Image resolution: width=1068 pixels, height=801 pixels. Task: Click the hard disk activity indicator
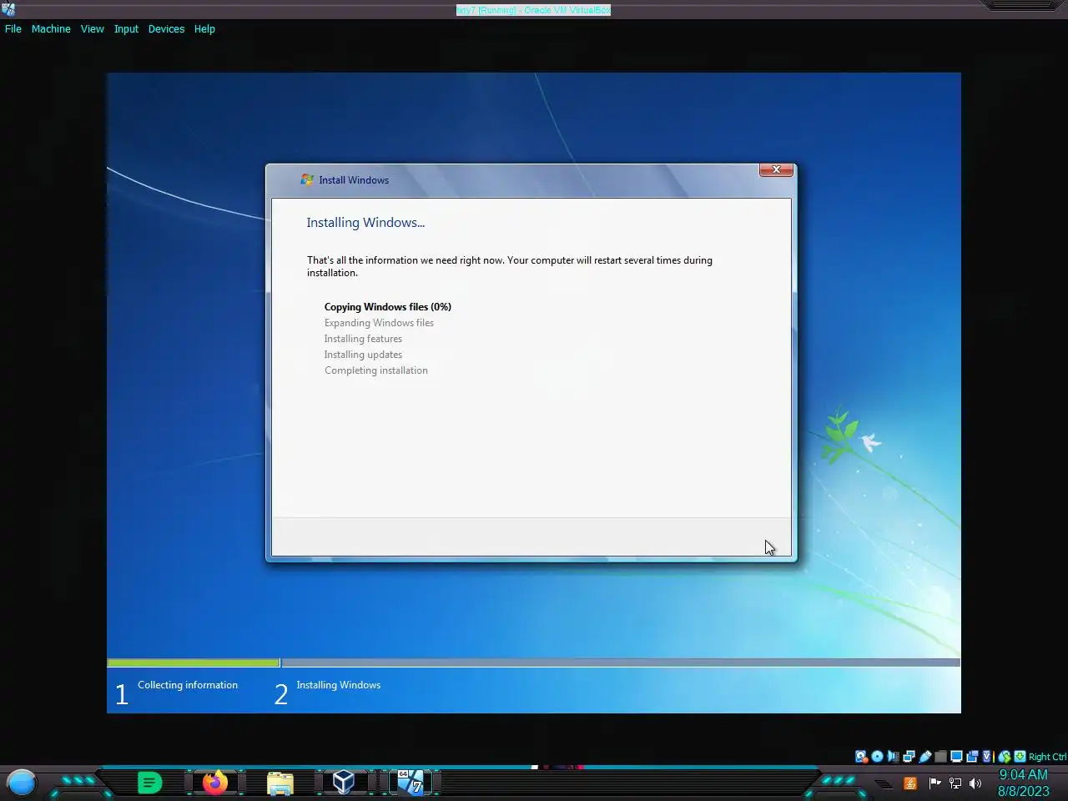point(861,757)
